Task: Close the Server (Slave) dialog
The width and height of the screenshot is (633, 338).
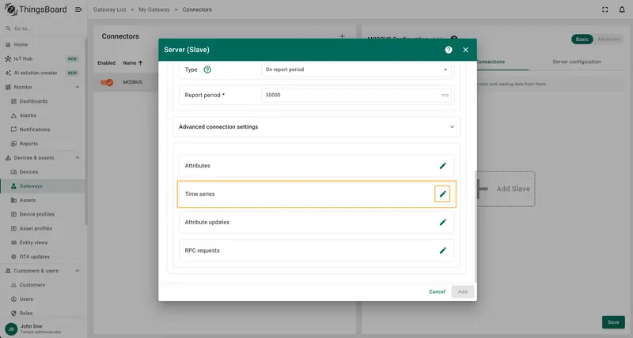Action: [465, 50]
